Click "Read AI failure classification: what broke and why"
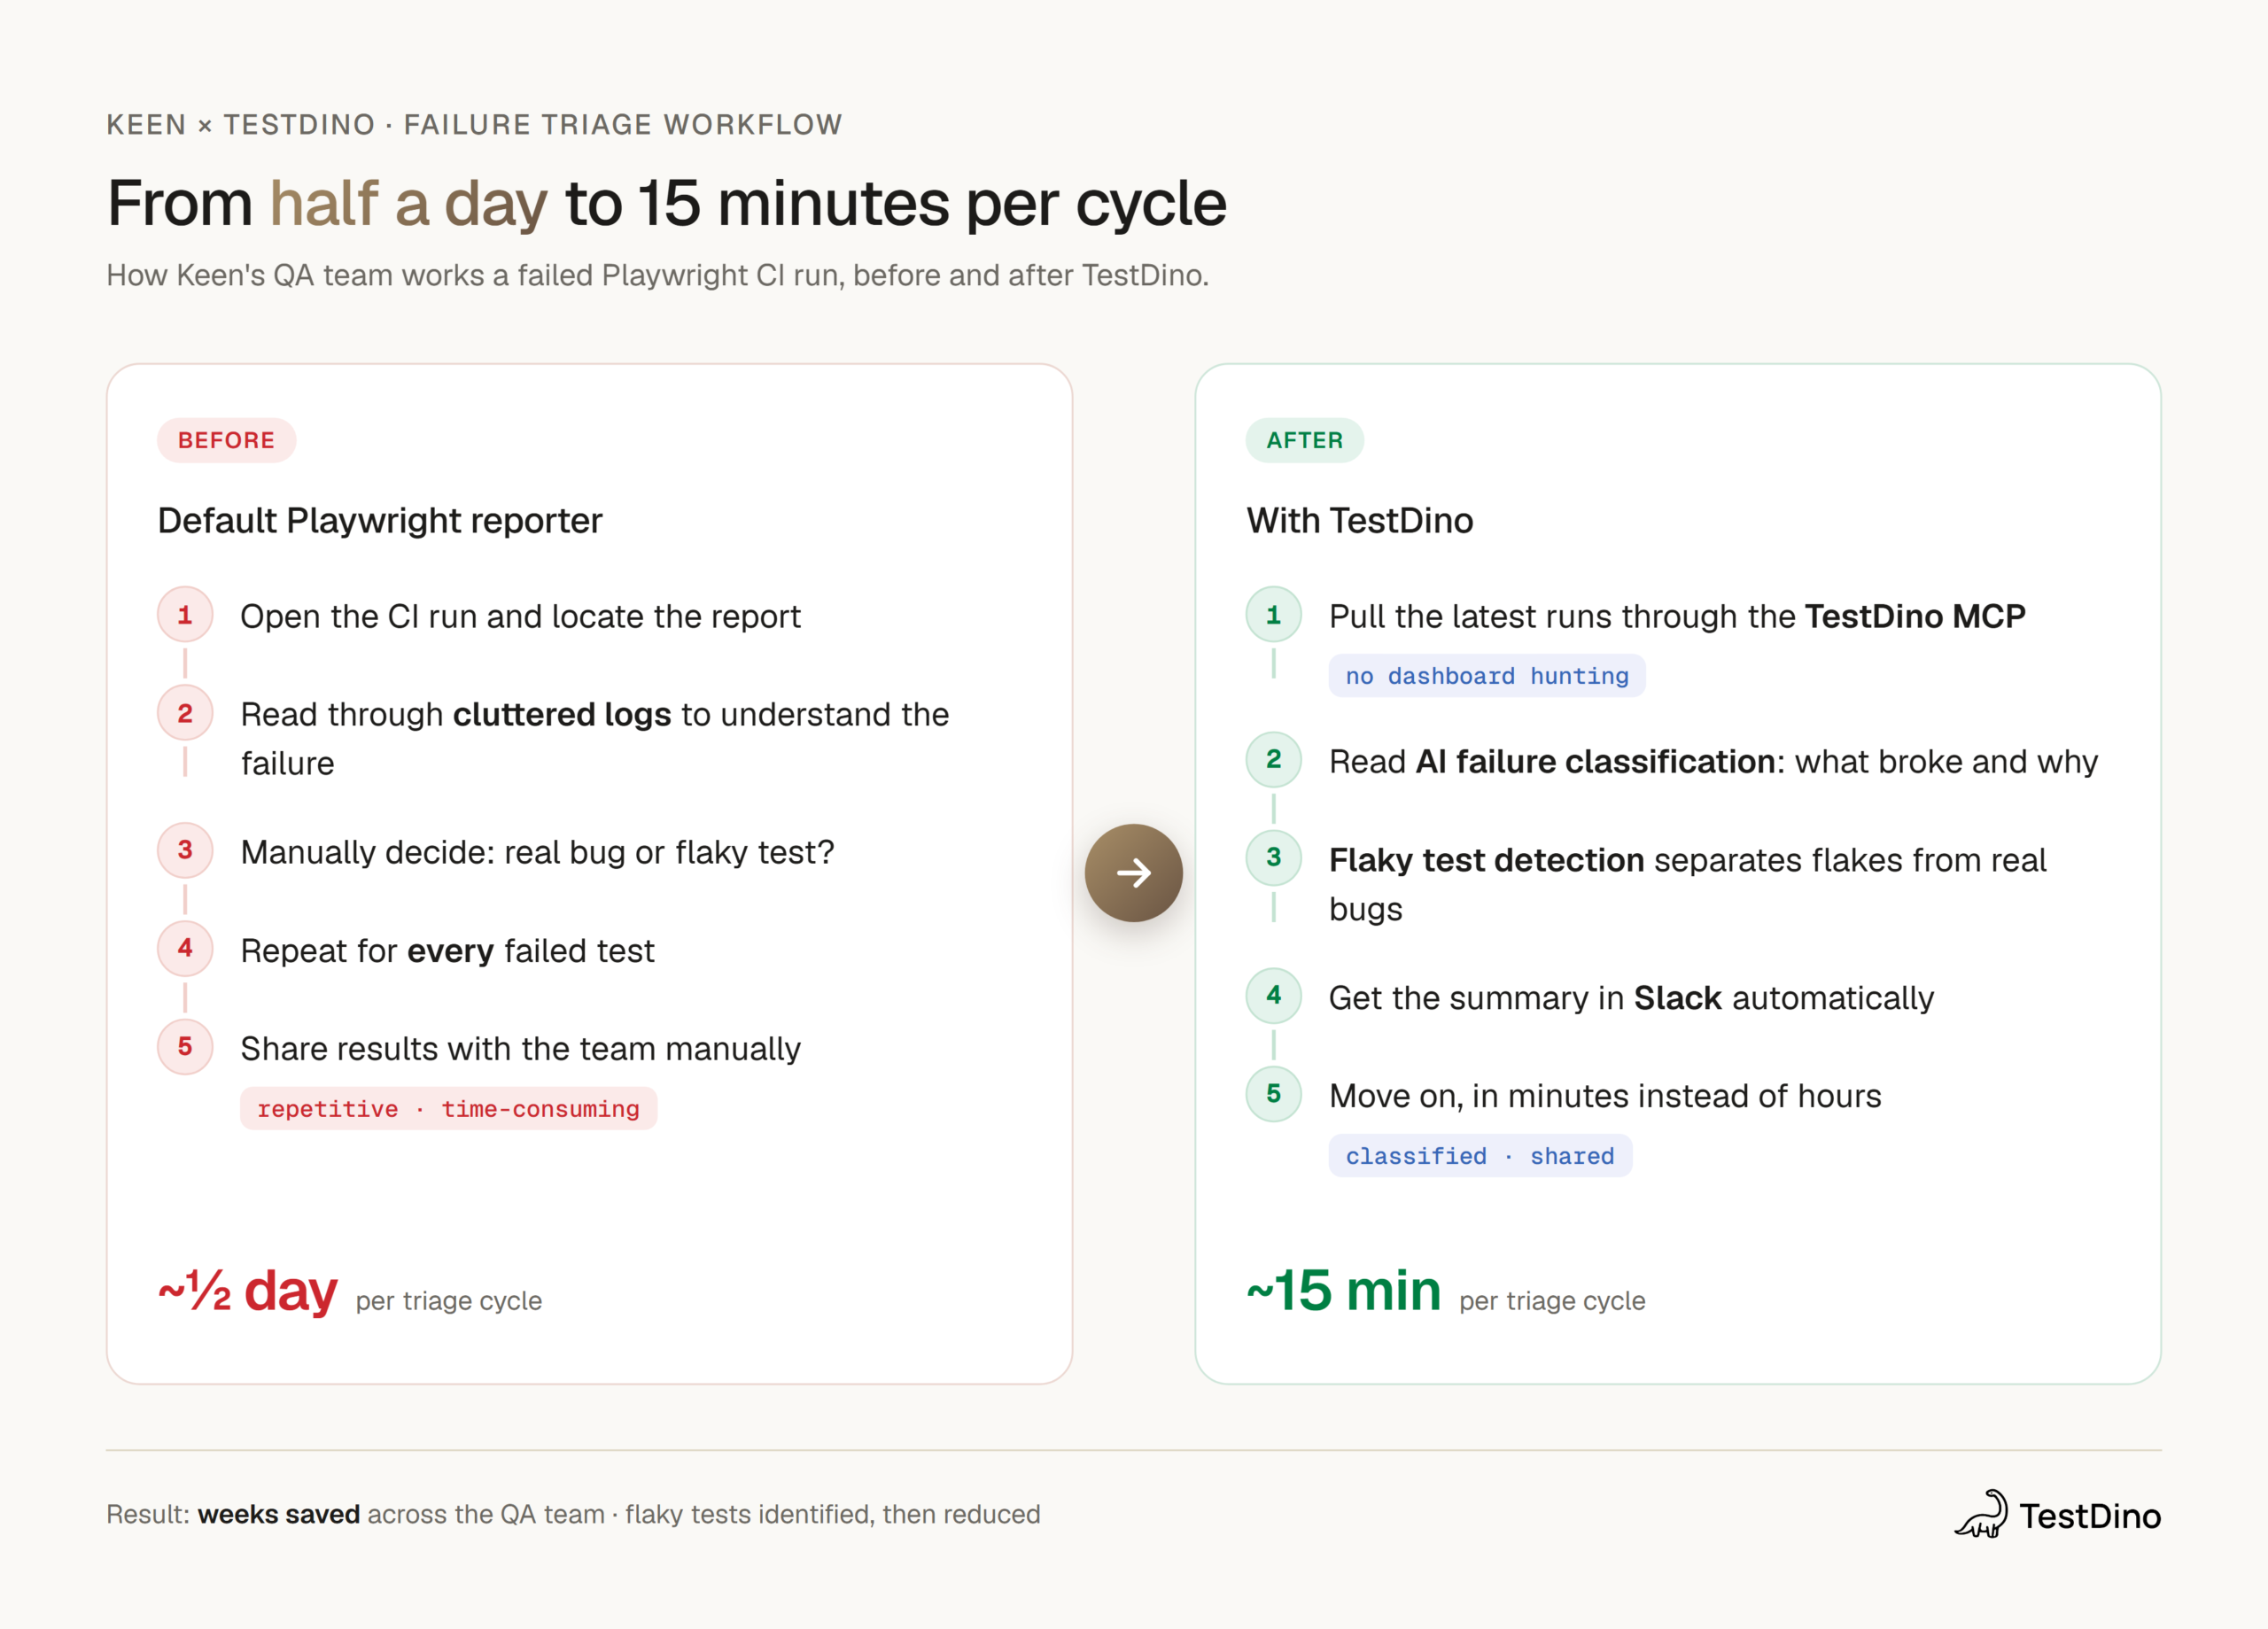The height and width of the screenshot is (1629, 2268). point(1713,761)
